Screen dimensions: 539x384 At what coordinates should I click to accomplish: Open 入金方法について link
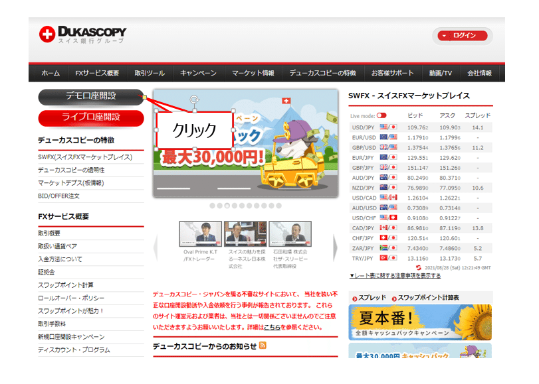tap(60, 259)
